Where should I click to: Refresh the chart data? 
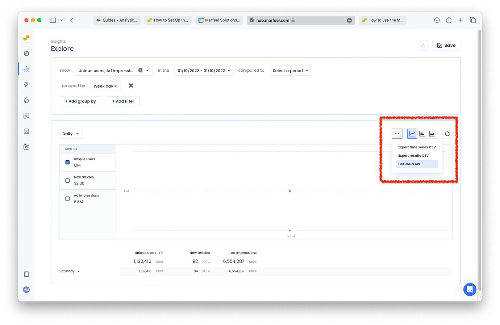click(x=447, y=134)
